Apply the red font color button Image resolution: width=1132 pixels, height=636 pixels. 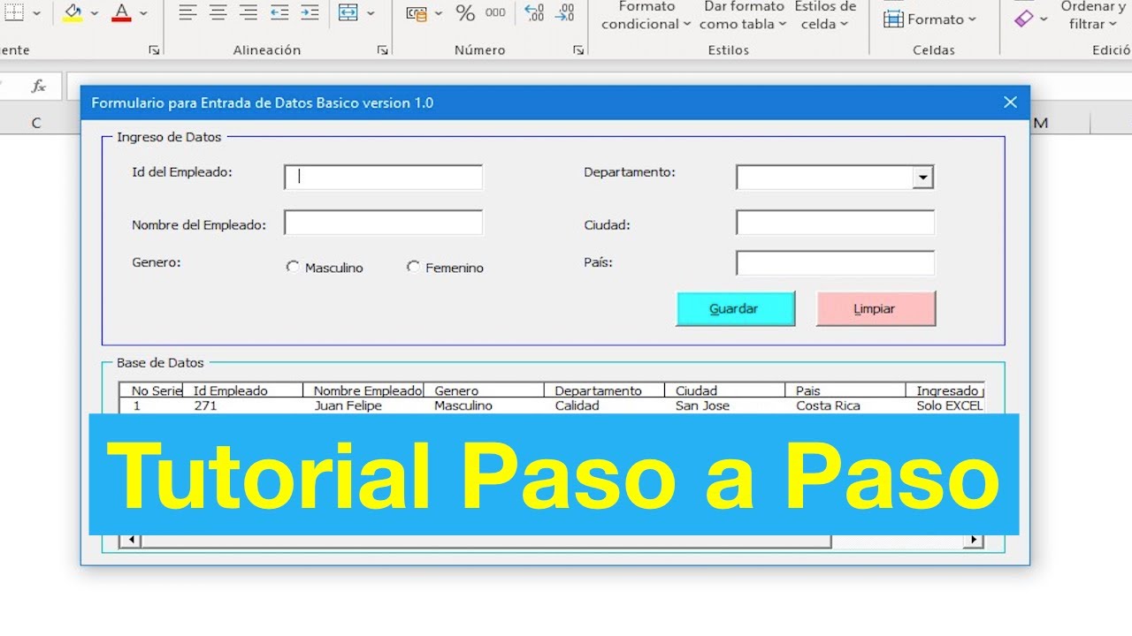(x=121, y=12)
